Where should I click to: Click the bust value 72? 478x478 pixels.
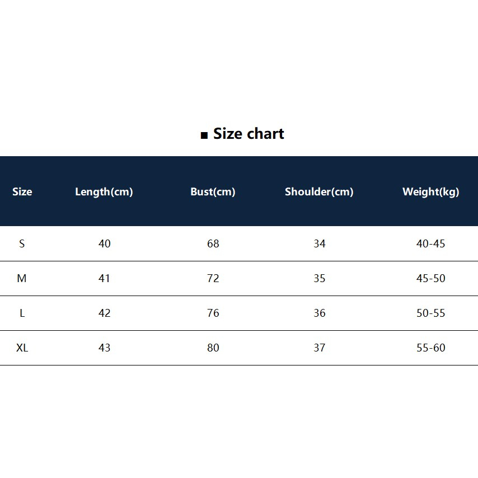pyautogui.click(x=213, y=278)
